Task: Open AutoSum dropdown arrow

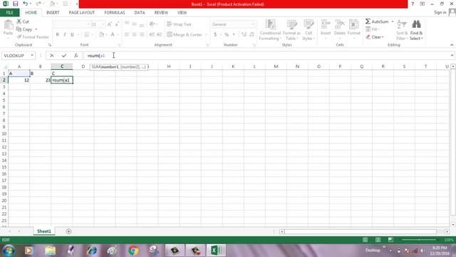Action: coord(393,21)
